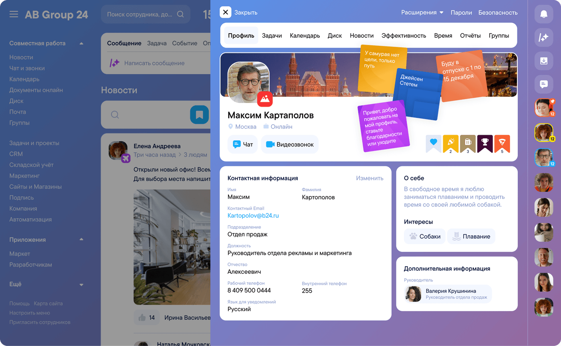Click the download icon in right sidebar

coord(544,61)
